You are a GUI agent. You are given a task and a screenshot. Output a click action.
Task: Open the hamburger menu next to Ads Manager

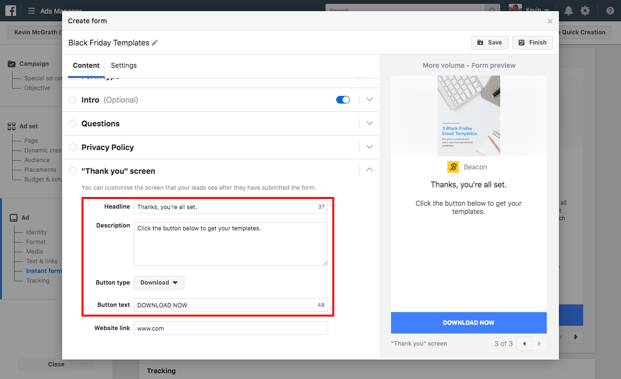(32, 11)
